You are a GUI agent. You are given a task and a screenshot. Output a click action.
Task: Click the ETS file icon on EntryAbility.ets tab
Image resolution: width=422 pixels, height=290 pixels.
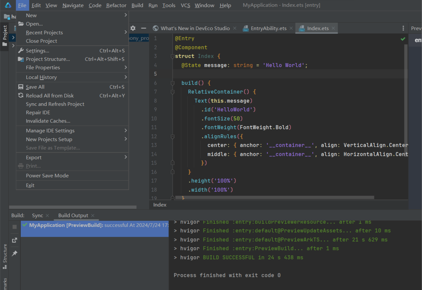246,28
